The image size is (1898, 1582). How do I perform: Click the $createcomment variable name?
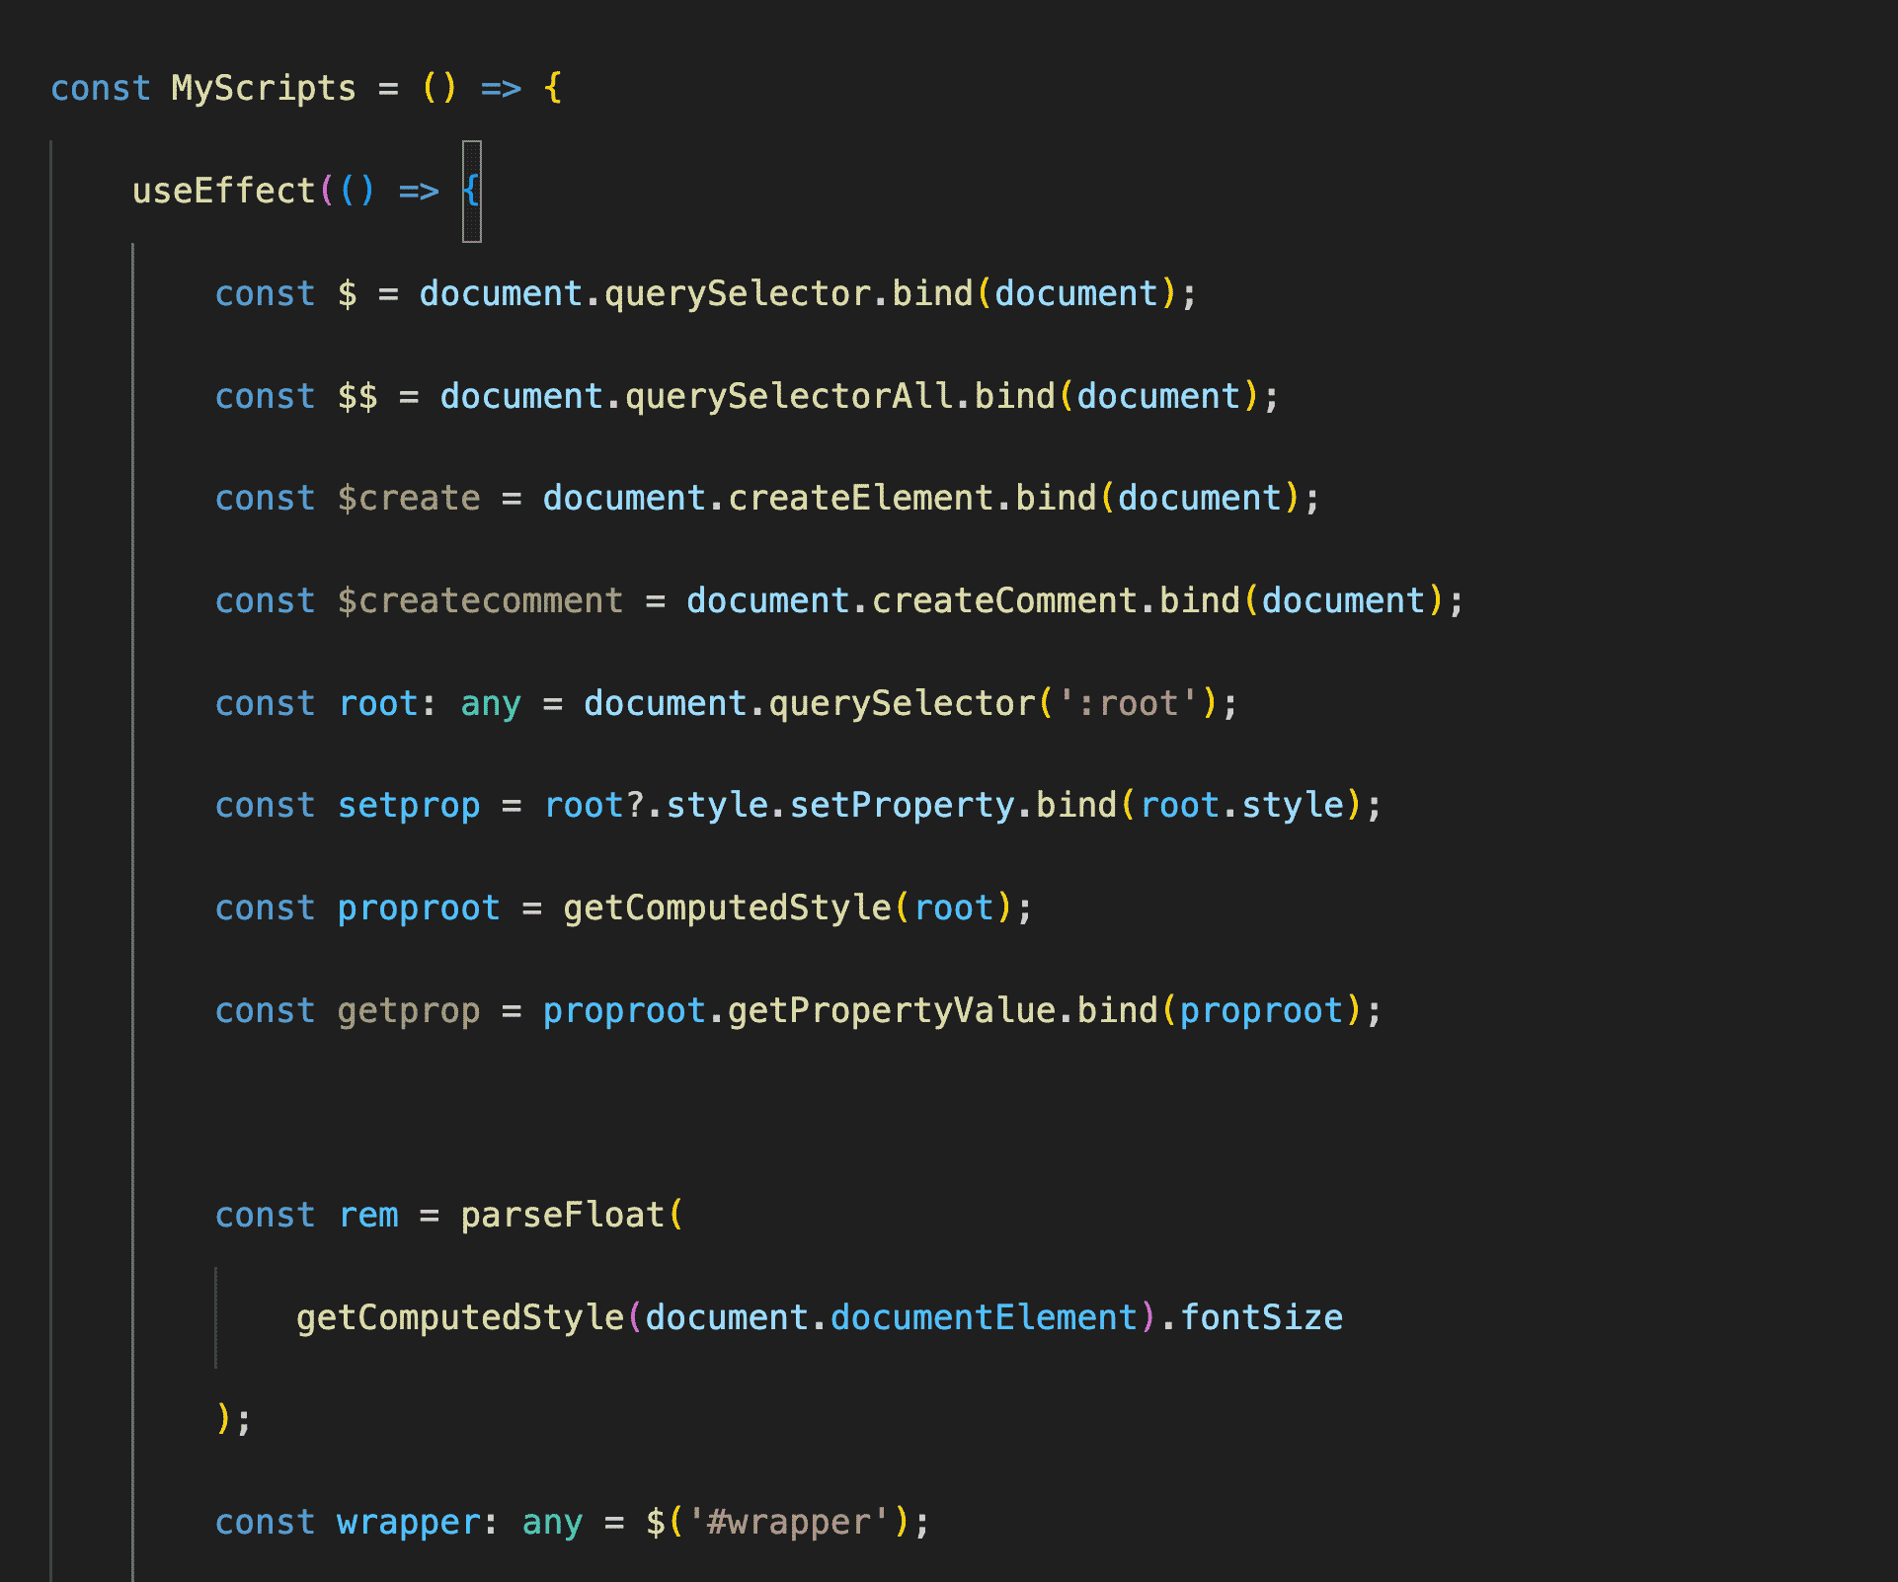(x=480, y=600)
